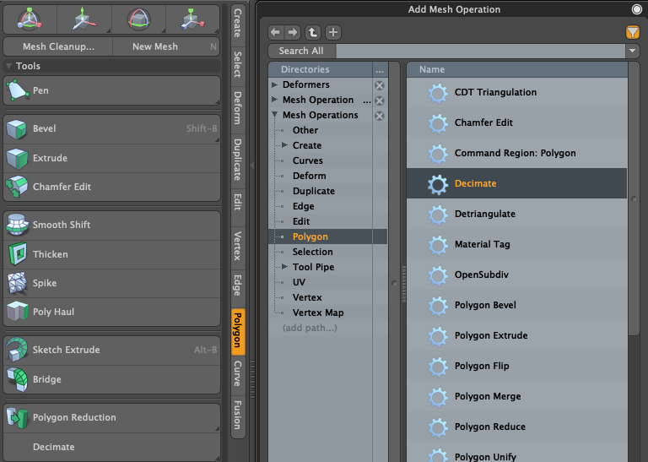Click the add path entry
Screen dimensions: 648x462
coord(310,328)
